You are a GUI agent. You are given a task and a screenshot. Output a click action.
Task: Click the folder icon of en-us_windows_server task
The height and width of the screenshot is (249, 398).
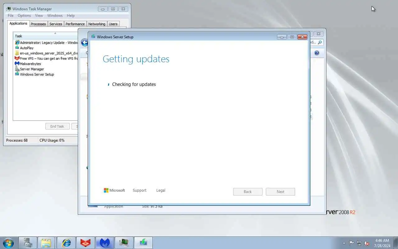17,53
